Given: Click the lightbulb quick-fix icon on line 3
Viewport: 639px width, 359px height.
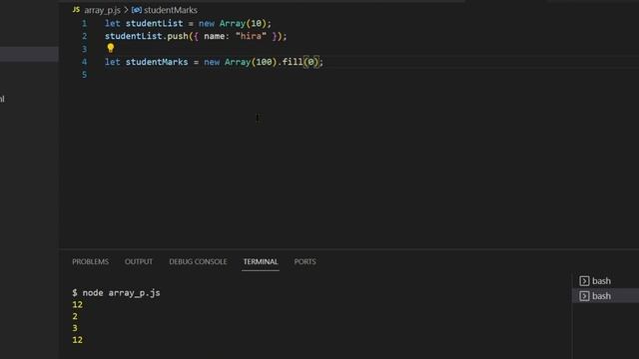Looking at the screenshot, I should point(111,48).
